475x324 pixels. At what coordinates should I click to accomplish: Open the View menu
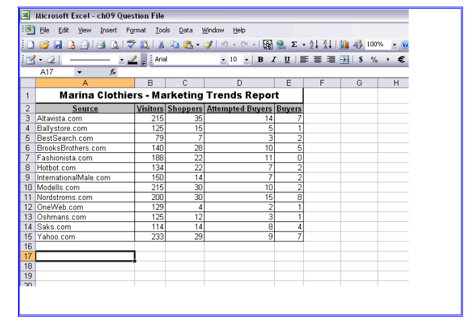[x=85, y=30]
